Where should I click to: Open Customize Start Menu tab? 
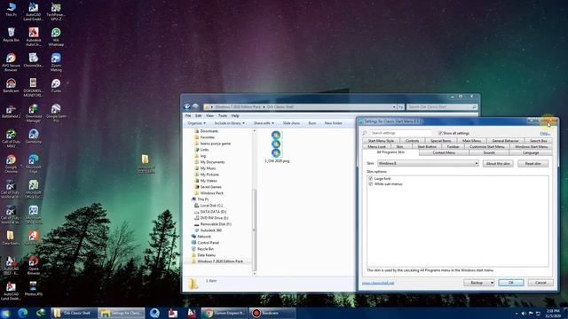tap(487, 147)
